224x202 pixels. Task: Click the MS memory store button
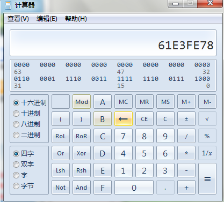click(165, 102)
